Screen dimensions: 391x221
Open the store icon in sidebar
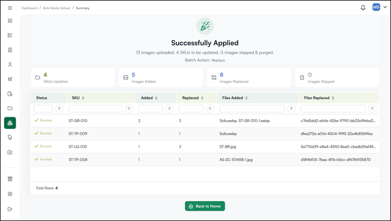coord(10,179)
